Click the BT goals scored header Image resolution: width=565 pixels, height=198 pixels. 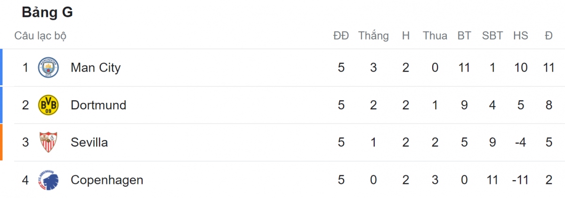(x=464, y=36)
